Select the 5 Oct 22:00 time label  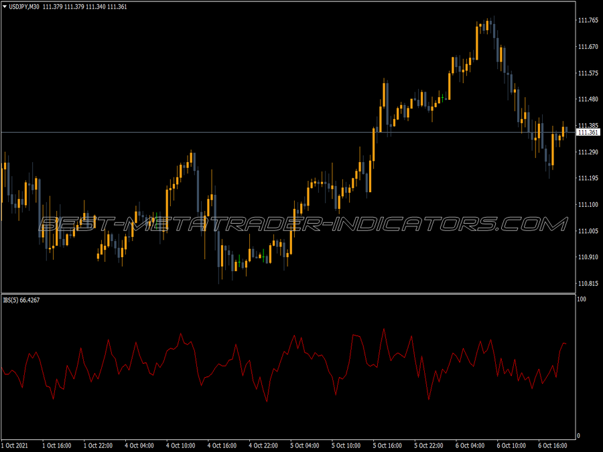[x=429, y=445]
